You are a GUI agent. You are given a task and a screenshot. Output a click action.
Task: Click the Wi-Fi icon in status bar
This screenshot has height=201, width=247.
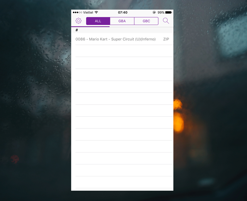pos(96,12)
